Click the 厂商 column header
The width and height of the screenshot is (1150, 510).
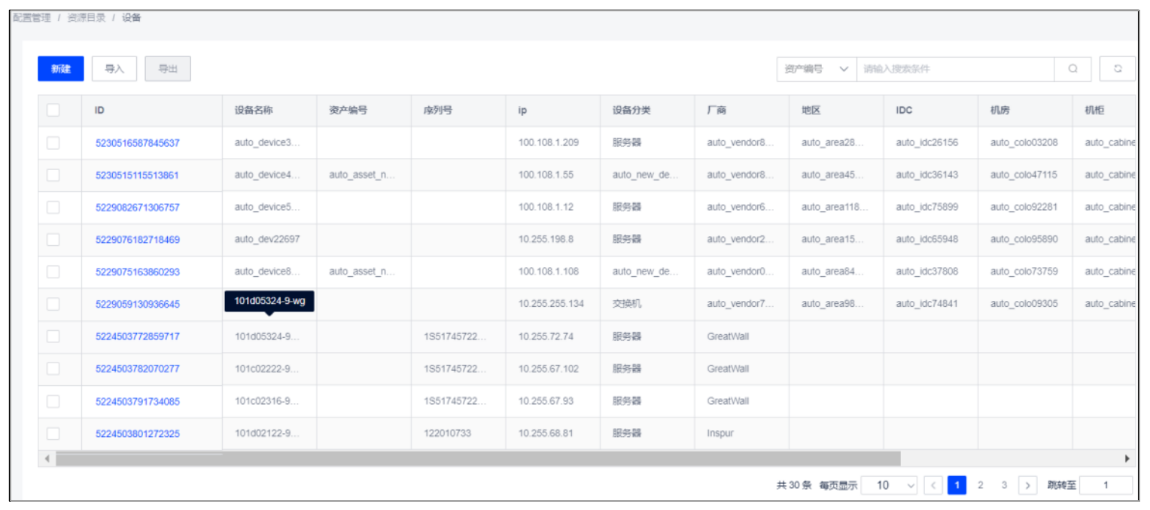click(x=742, y=111)
